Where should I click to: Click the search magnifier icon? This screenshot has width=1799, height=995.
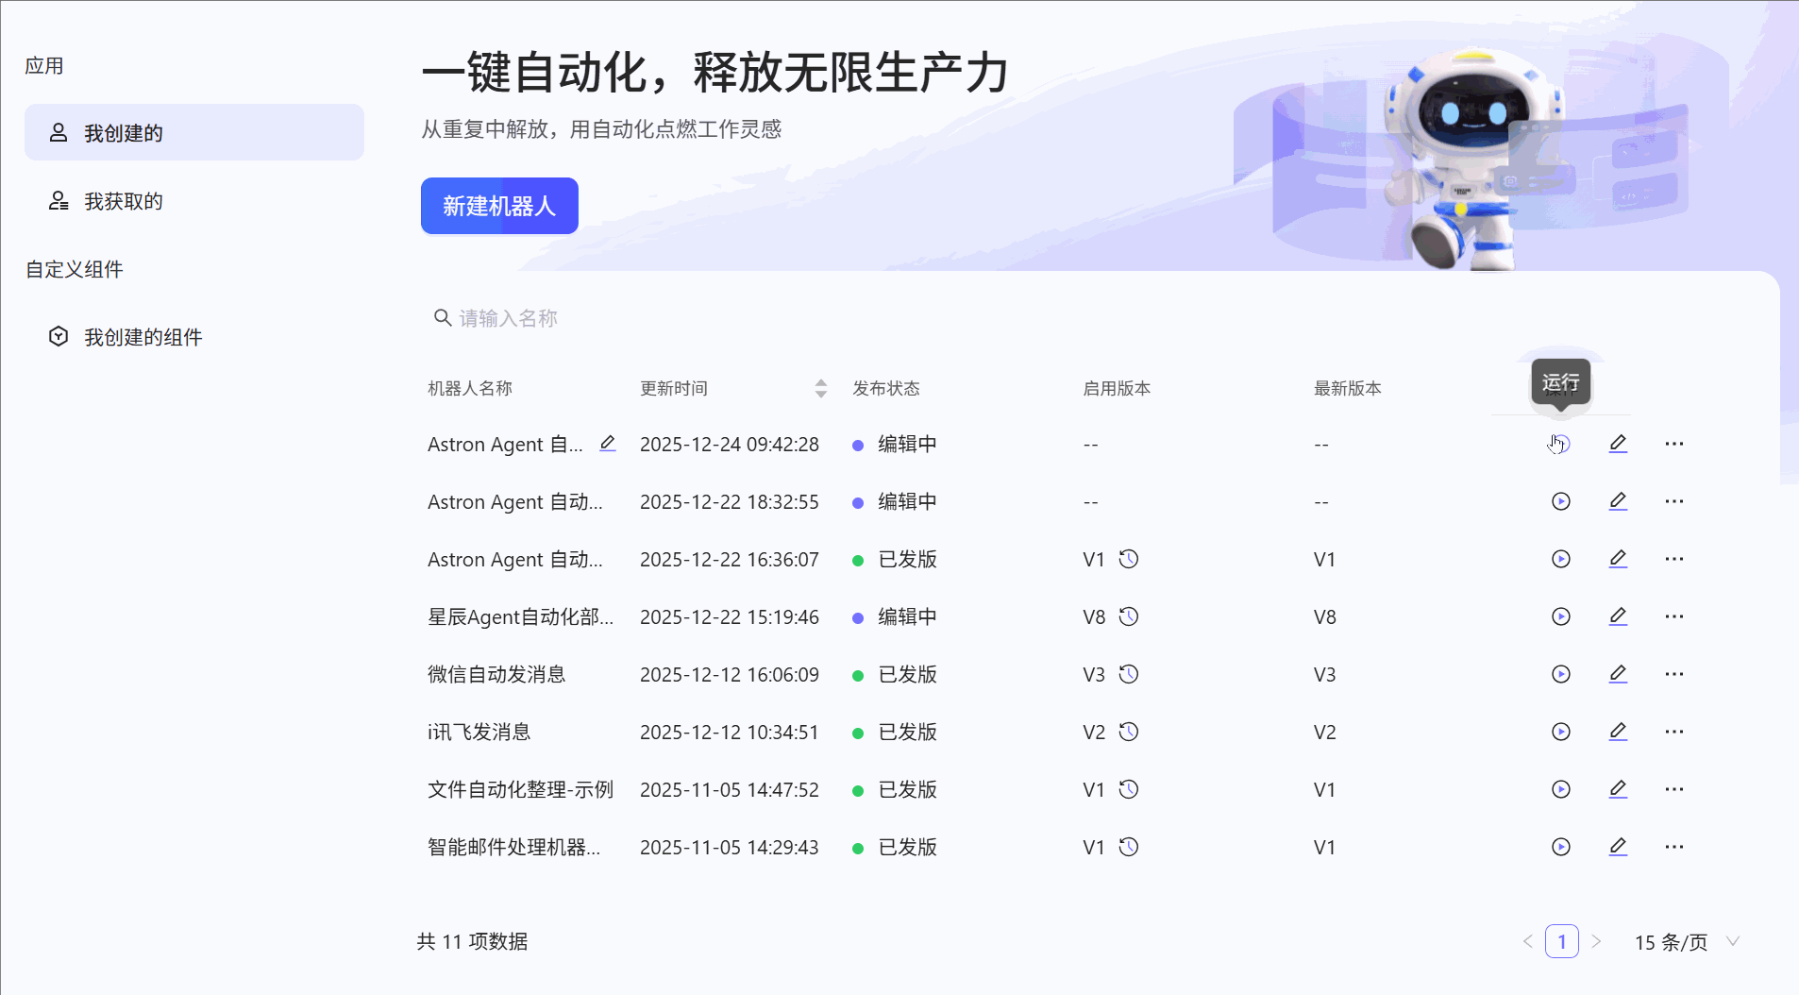(x=442, y=318)
